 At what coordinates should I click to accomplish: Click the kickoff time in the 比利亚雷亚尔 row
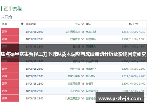point(35,98)
